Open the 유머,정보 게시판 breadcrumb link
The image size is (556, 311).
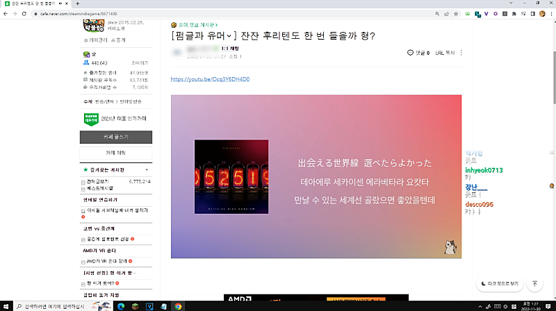tap(198, 25)
